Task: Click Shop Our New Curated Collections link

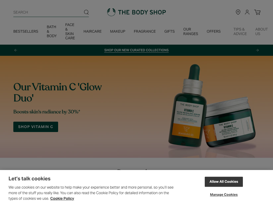Action: click(136, 50)
